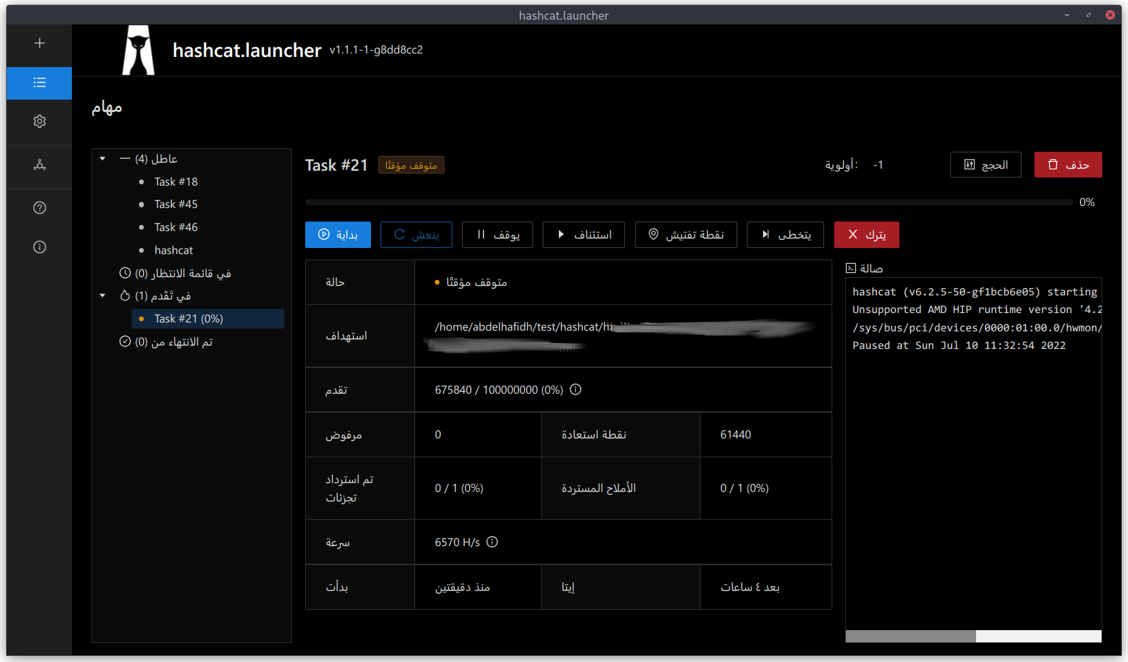Viewport: 1128px width, 662px height.
Task: Click the red يترك quit button
Action: coord(866,234)
